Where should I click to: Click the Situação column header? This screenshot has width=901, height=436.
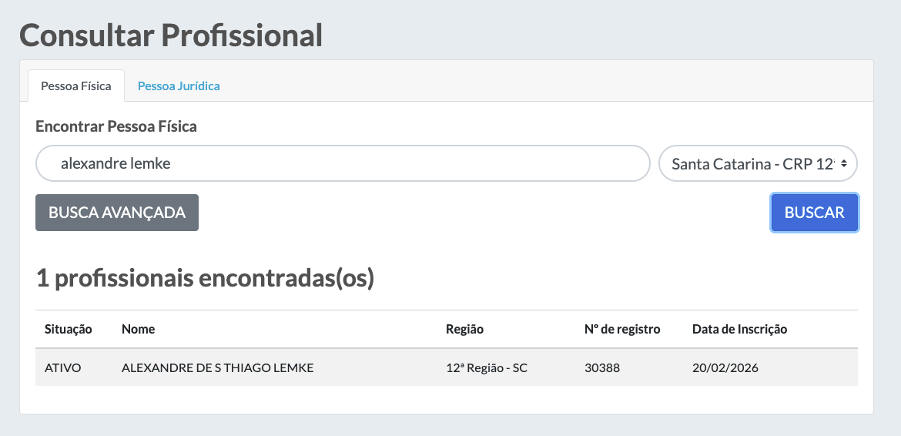pos(69,329)
